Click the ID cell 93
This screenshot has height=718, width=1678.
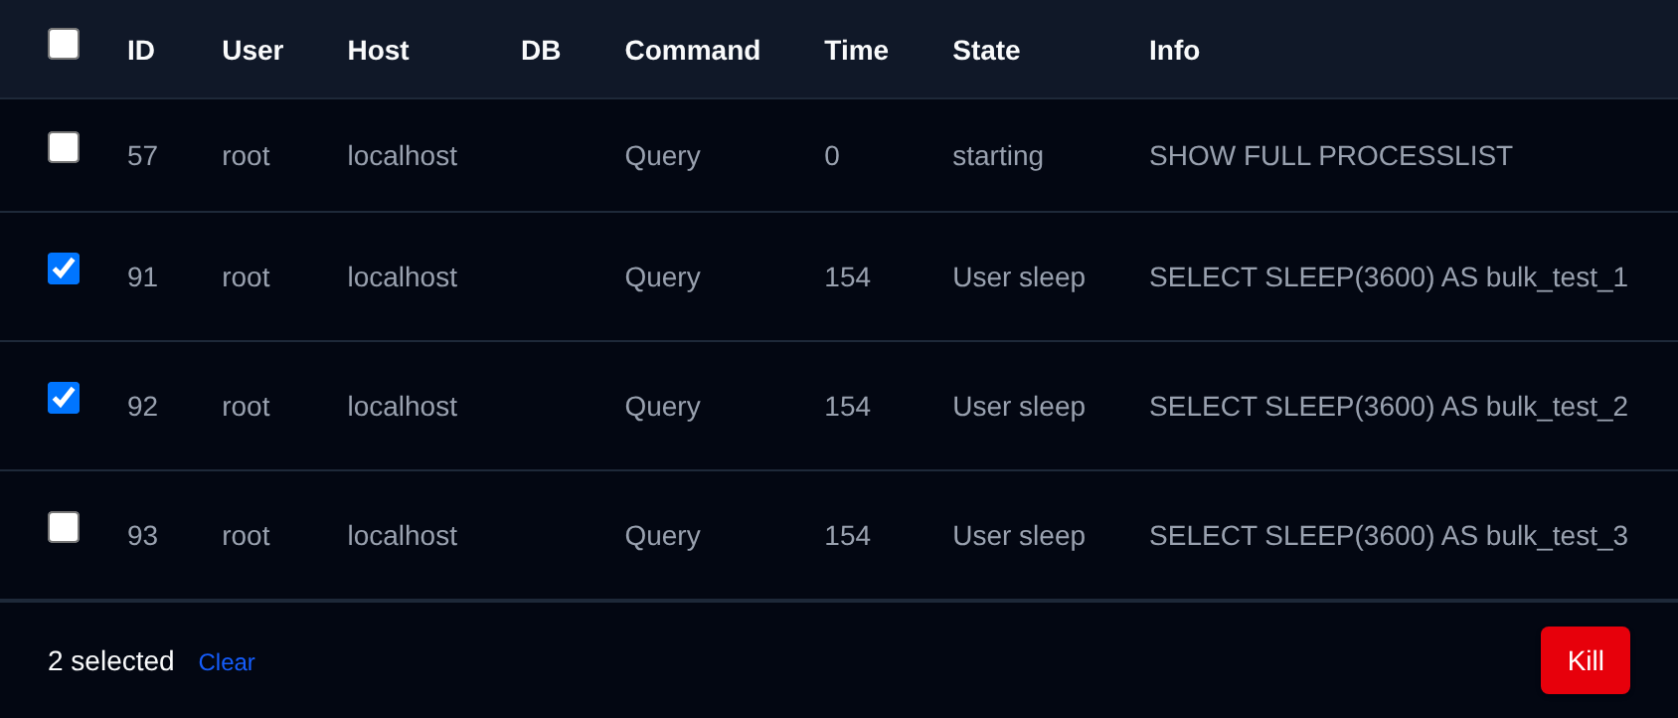click(x=142, y=536)
